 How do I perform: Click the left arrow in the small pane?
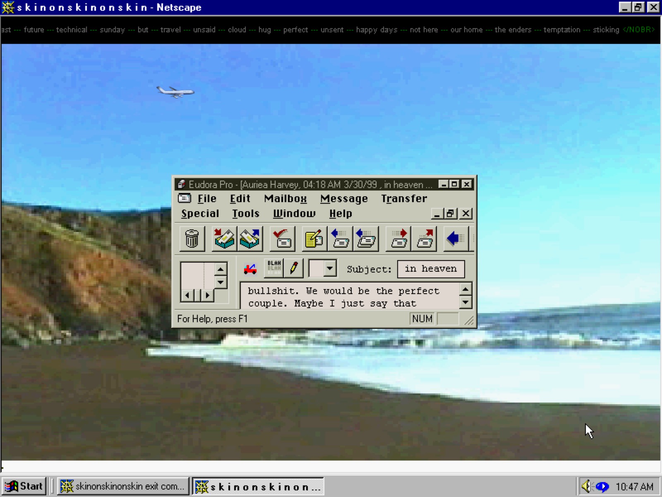[187, 295]
